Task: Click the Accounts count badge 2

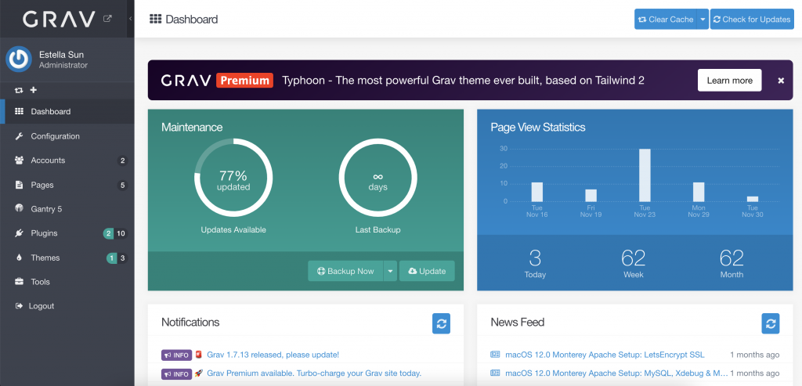Action: (122, 161)
